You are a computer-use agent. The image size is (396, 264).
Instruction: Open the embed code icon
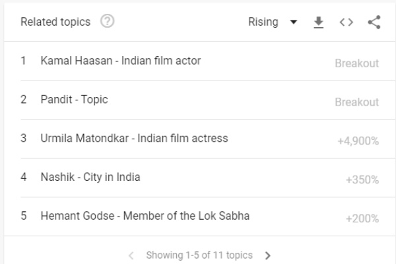pos(346,22)
